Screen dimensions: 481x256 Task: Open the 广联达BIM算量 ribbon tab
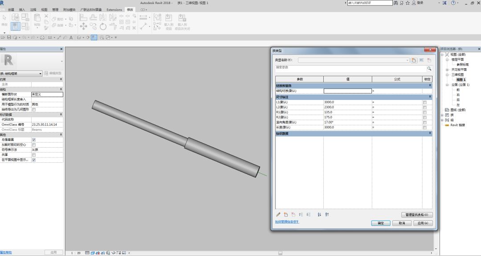point(91,10)
